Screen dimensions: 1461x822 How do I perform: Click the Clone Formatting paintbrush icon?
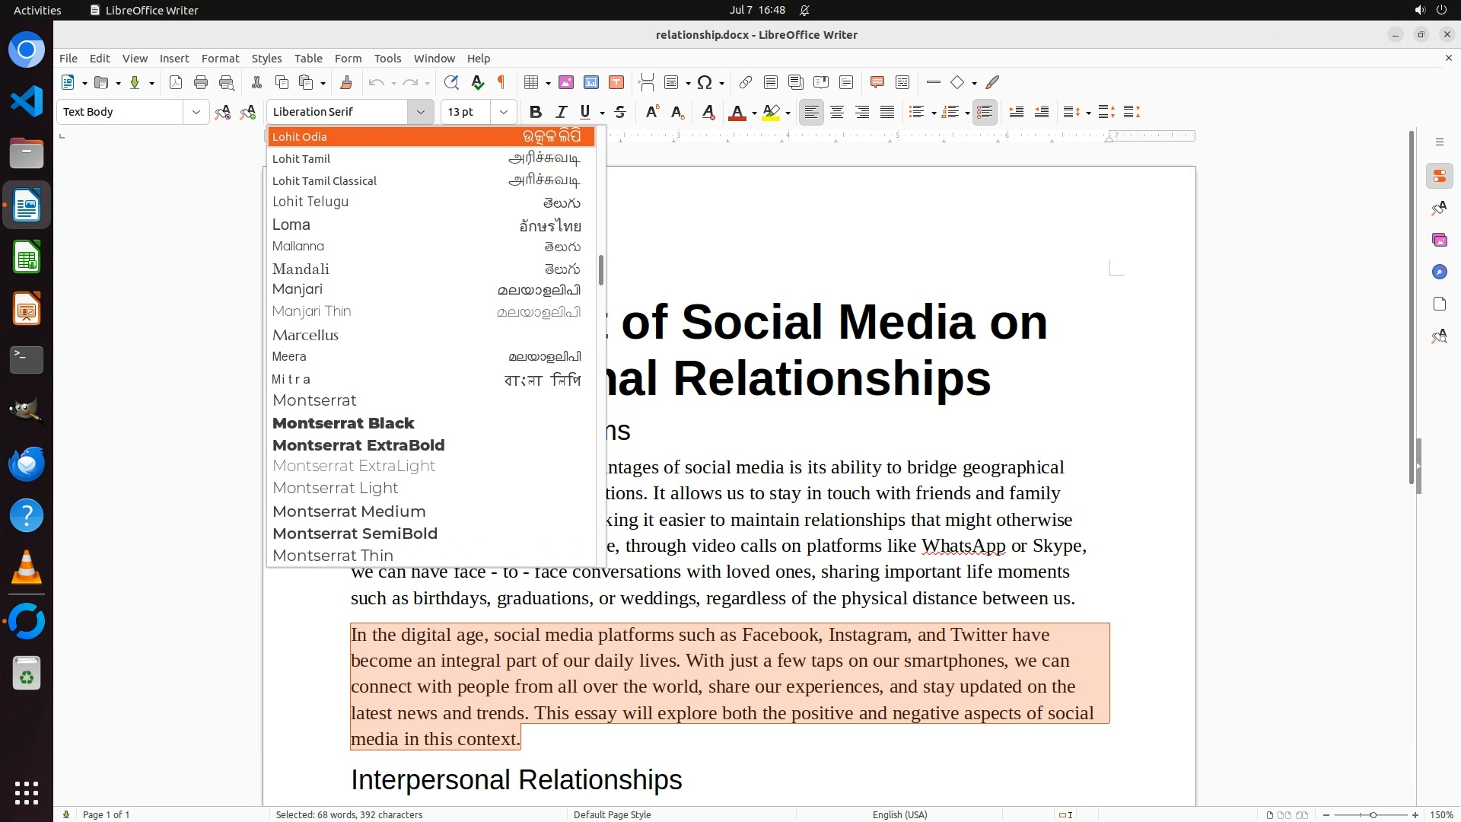[x=345, y=82]
